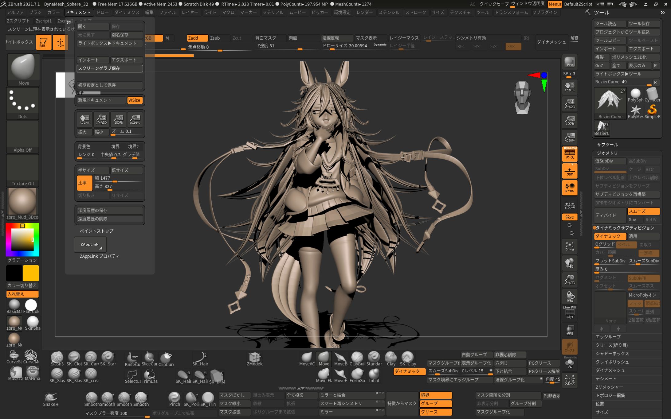This screenshot has width=671, height=419.
Task: Open the マテリアル menu
Action: tap(273, 13)
